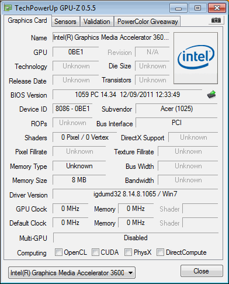Screen dimensions: 229x284
Task: Click the GPU Clock 0 MHz value
Action: pyautogui.click(x=70, y=209)
